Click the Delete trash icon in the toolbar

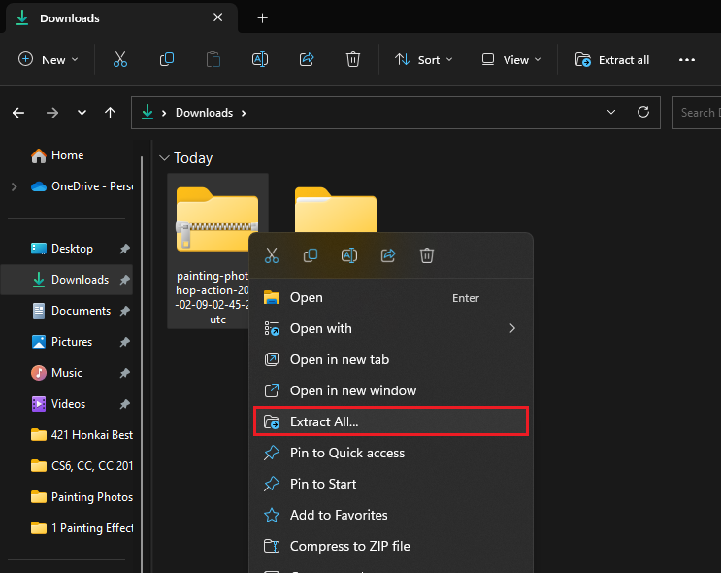point(353,60)
